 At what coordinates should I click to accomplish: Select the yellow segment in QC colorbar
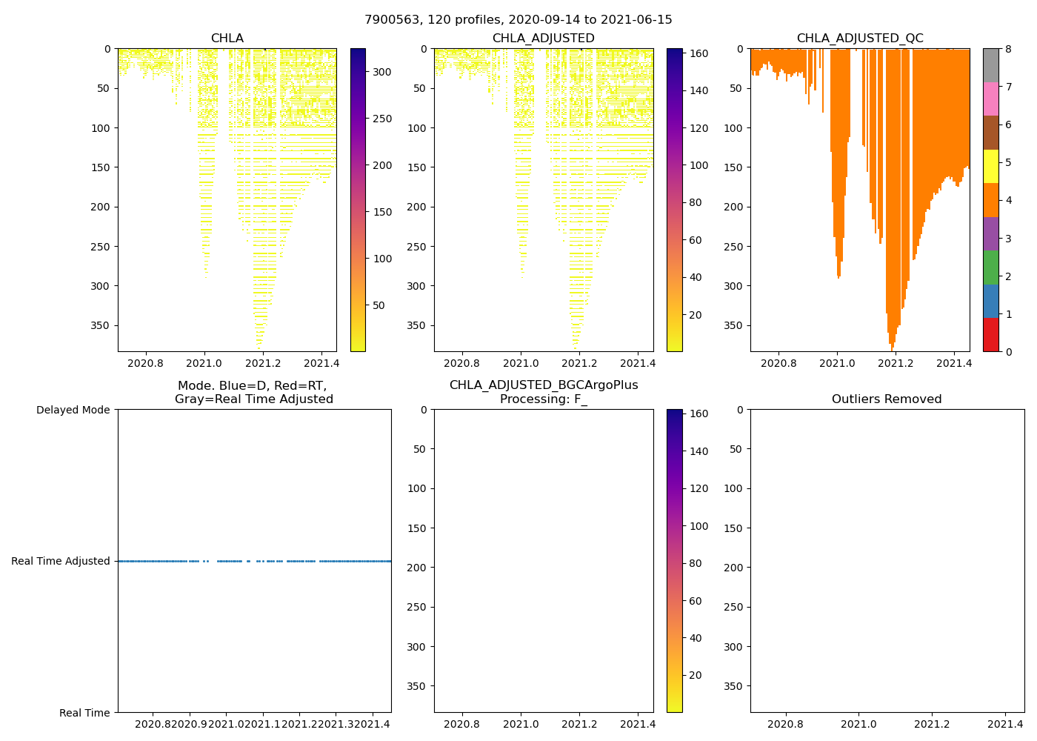tap(990, 166)
